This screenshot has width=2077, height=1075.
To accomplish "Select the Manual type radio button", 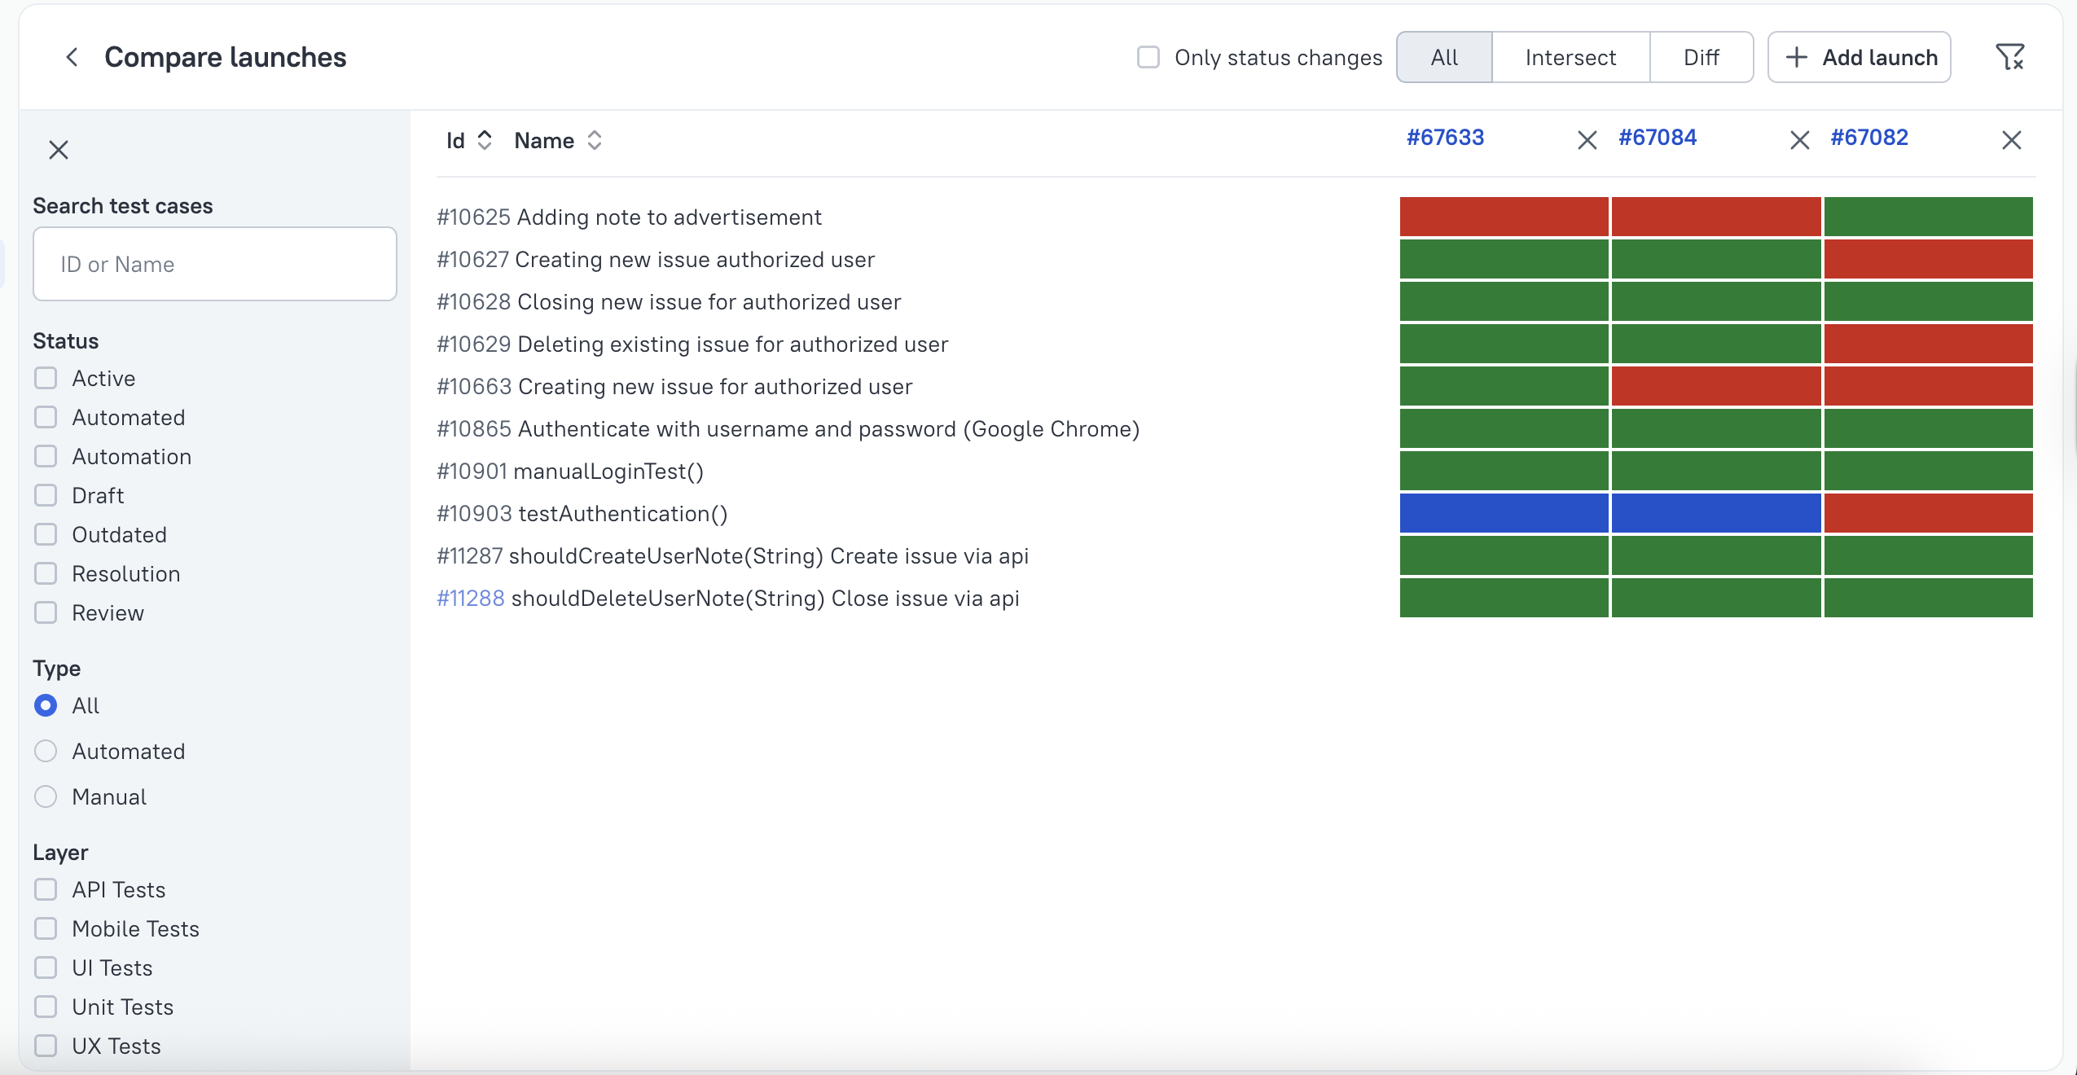I will (46, 796).
